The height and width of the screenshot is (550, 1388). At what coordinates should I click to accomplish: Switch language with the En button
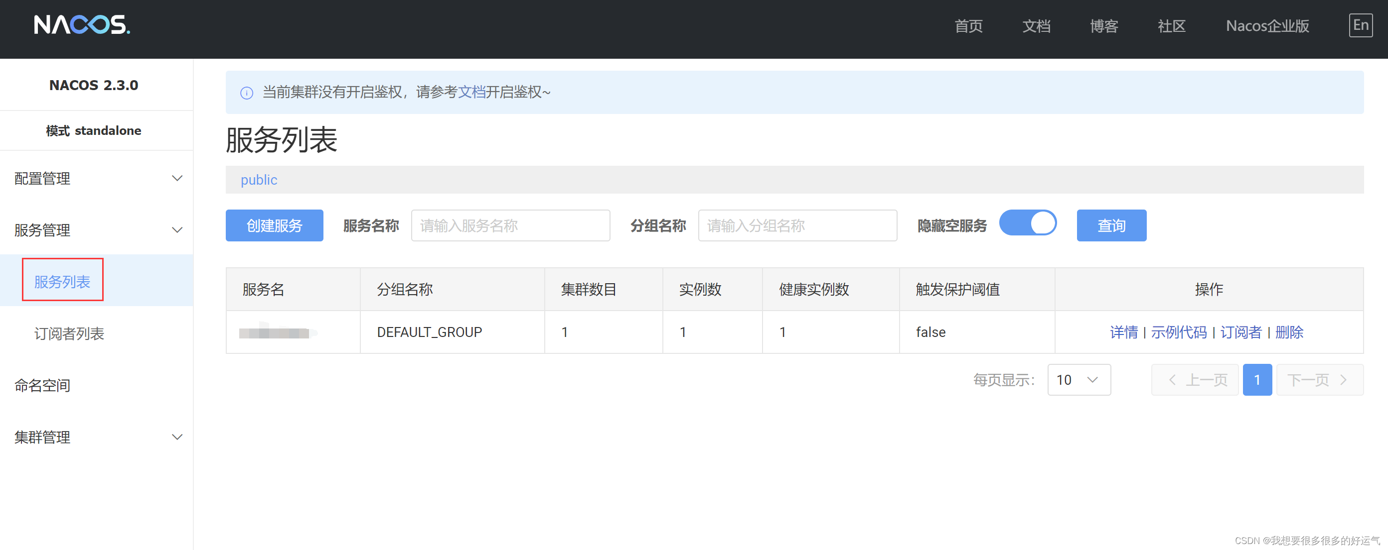(1360, 25)
